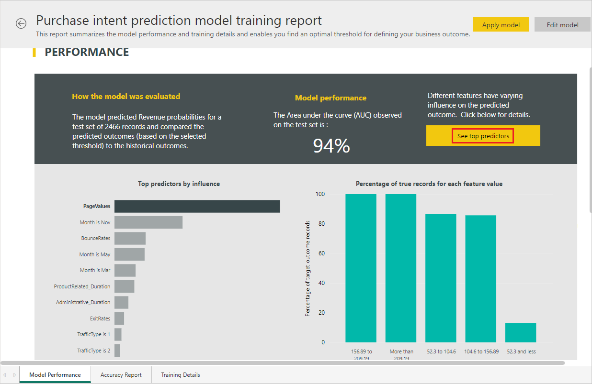
Task: Click the Model performance heading
Action: point(330,98)
